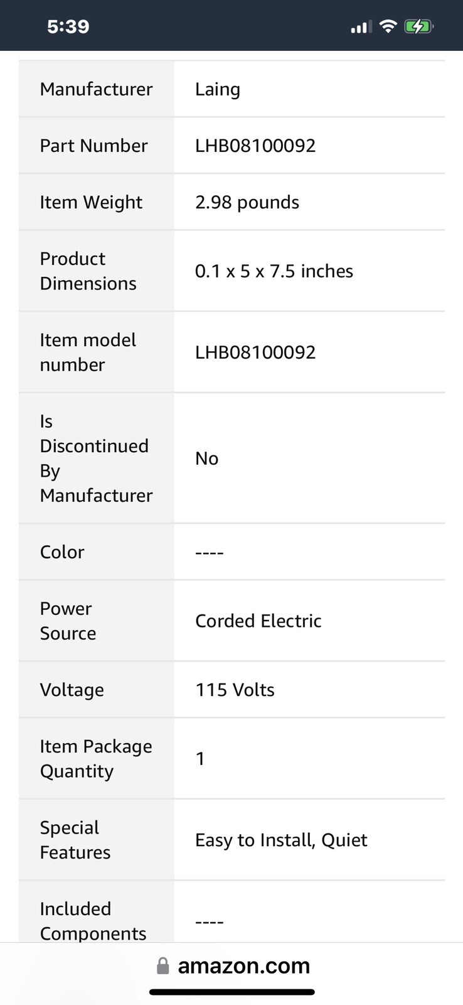Tap the Is Discontinued By Manufacturer label
This screenshot has height=1005, width=463.
tap(96, 459)
